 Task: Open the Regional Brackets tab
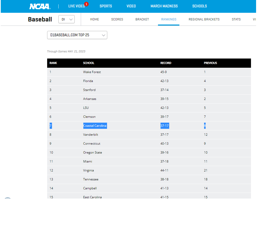click(x=204, y=19)
